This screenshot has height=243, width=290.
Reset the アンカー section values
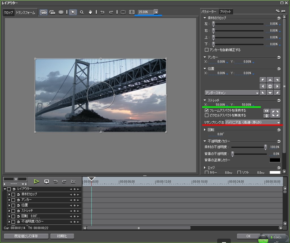[x=279, y=57]
